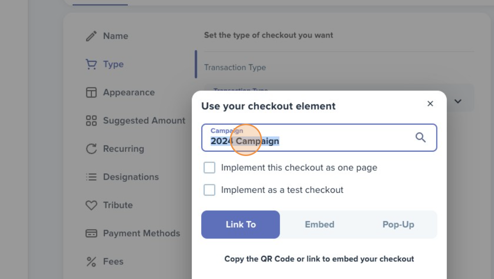Click the Designations list icon
Screen dimensions: 494x279
pos(91,177)
